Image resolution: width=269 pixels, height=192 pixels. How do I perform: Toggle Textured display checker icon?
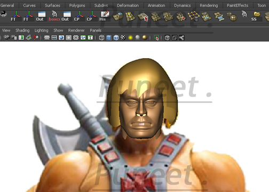[123, 37]
